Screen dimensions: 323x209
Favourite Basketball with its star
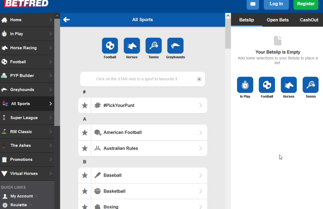[85, 191]
